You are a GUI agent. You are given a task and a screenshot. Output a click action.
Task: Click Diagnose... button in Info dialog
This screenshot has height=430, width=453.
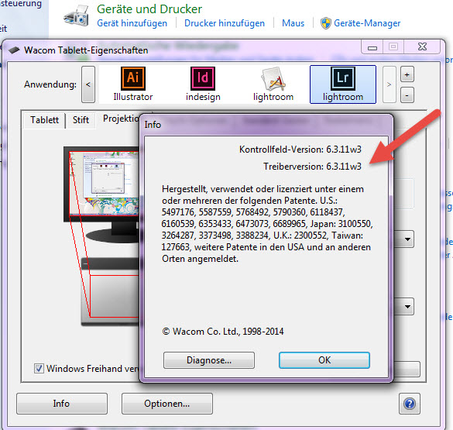point(209,360)
